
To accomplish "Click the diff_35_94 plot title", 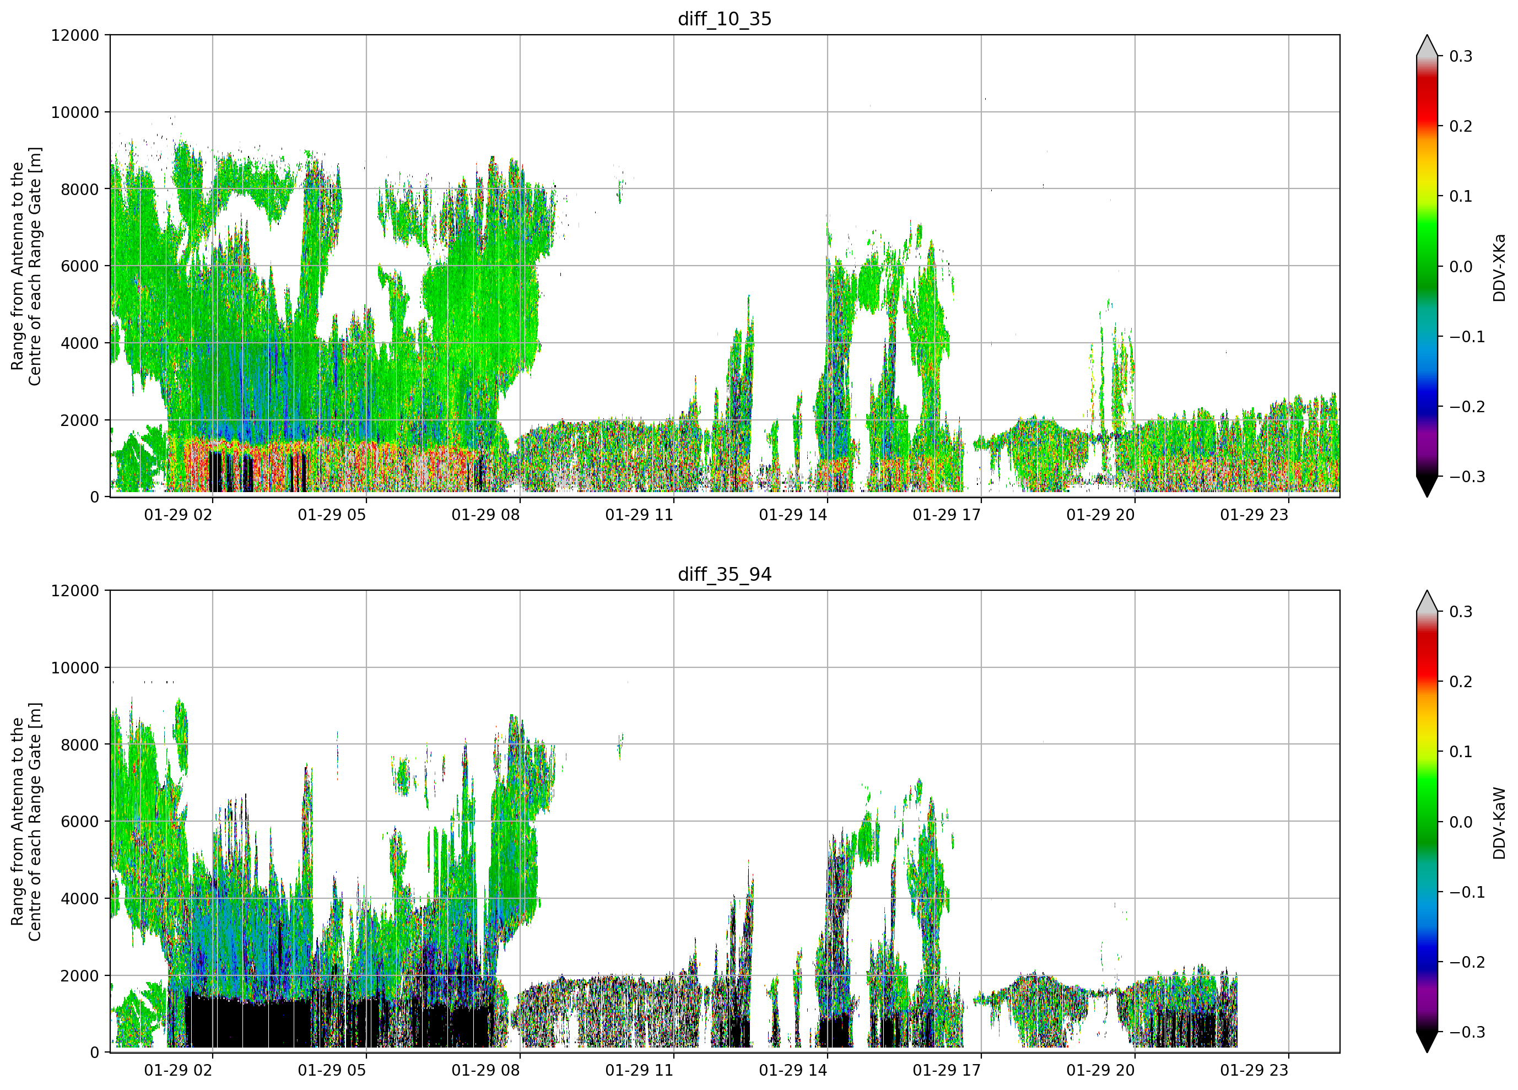I will 724,574.
